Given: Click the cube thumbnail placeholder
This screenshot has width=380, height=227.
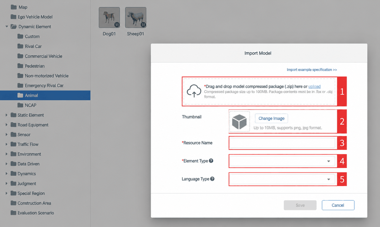Looking at the screenshot, I should (x=239, y=121).
